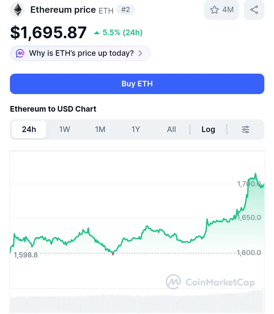Open chart settings sliders icon

point(246,129)
